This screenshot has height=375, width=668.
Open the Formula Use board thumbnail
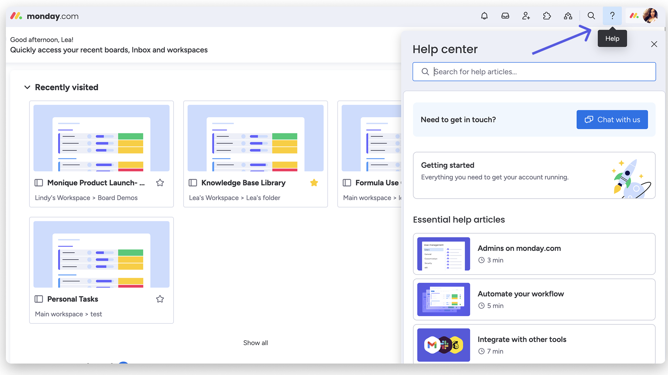pos(371,138)
